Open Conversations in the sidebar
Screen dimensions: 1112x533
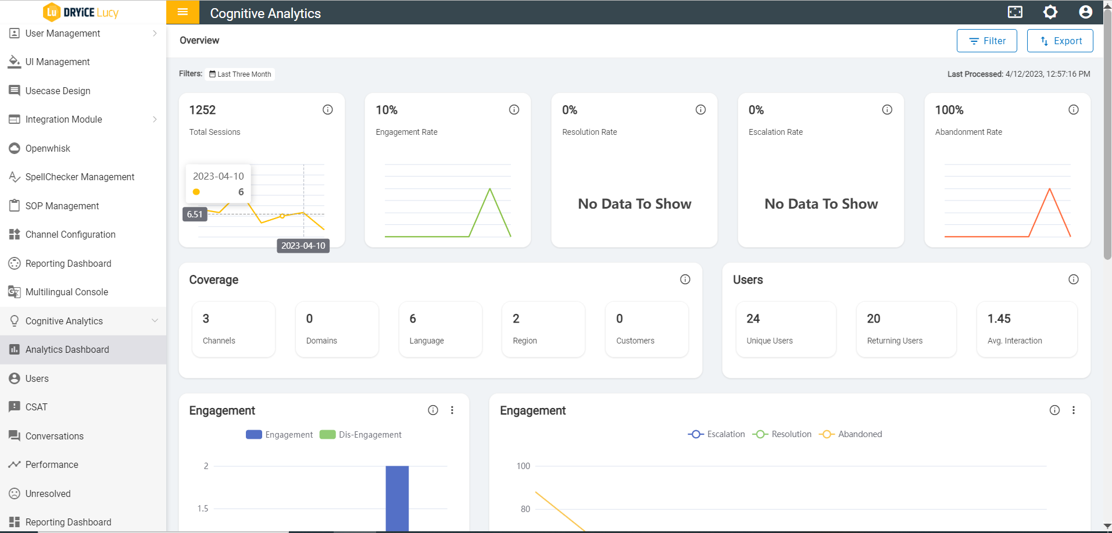55,436
